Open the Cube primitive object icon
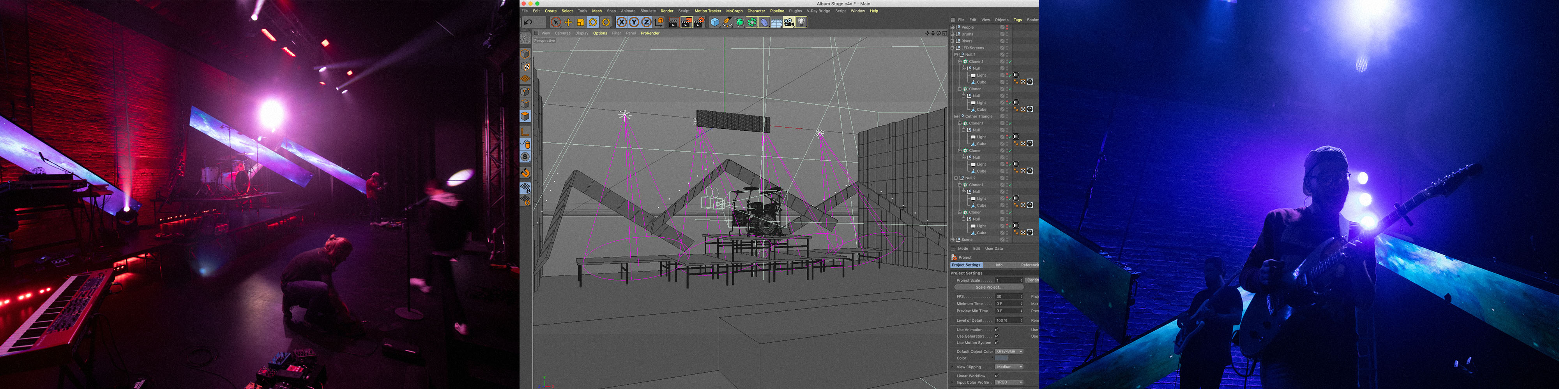Viewport: 1559px width, 389px height. click(x=715, y=22)
